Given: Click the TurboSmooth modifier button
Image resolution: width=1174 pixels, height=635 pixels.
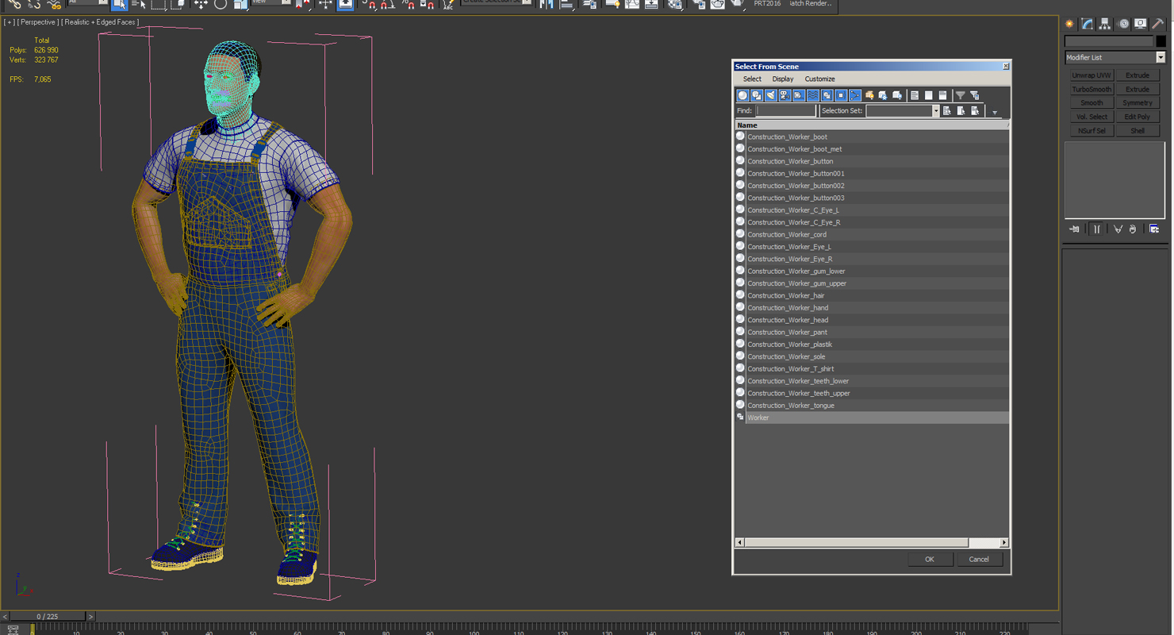Looking at the screenshot, I should coord(1092,89).
